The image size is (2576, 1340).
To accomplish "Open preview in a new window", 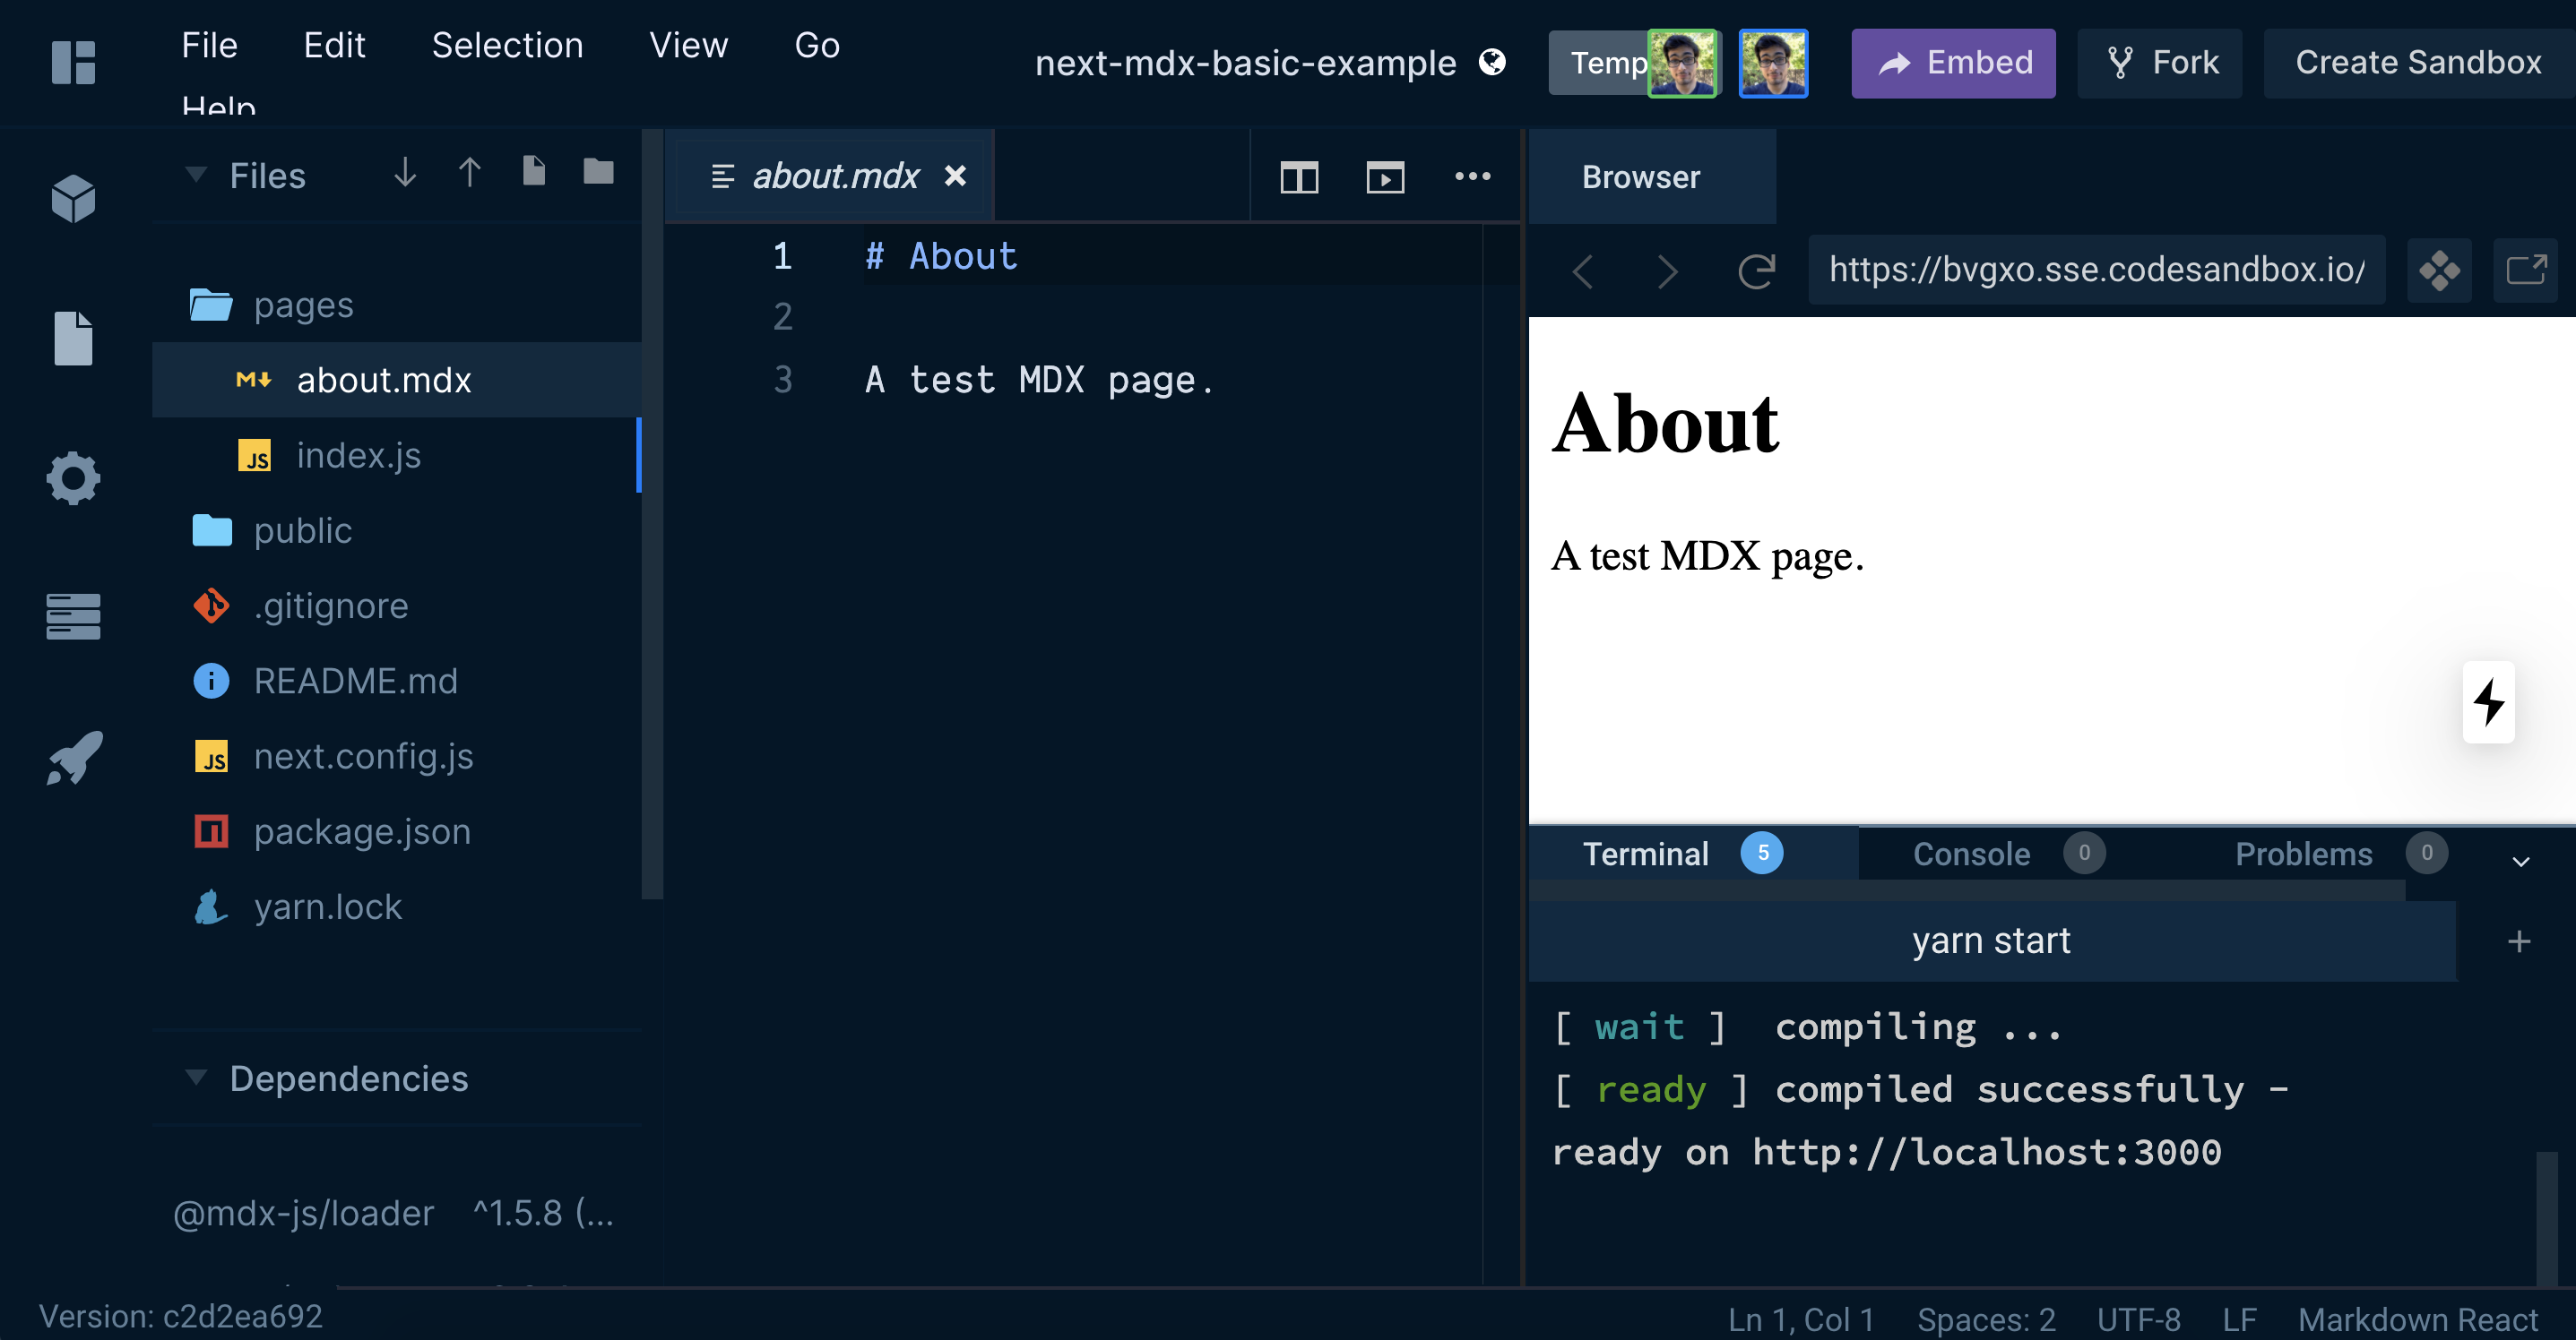I will pyautogui.click(x=2526, y=269).
